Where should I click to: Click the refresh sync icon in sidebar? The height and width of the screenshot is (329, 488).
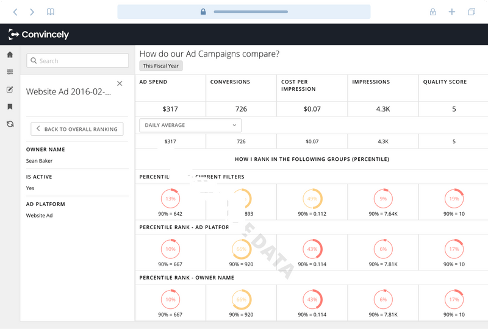click(x=10, y=124)
